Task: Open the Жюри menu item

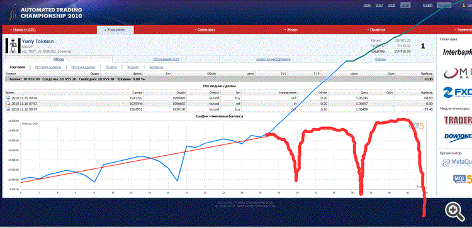Action: pos(291,30)
